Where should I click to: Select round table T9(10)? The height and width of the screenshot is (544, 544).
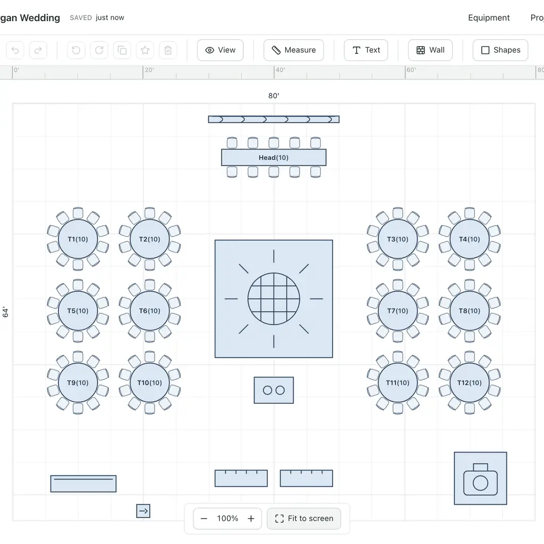coord(78,382)
